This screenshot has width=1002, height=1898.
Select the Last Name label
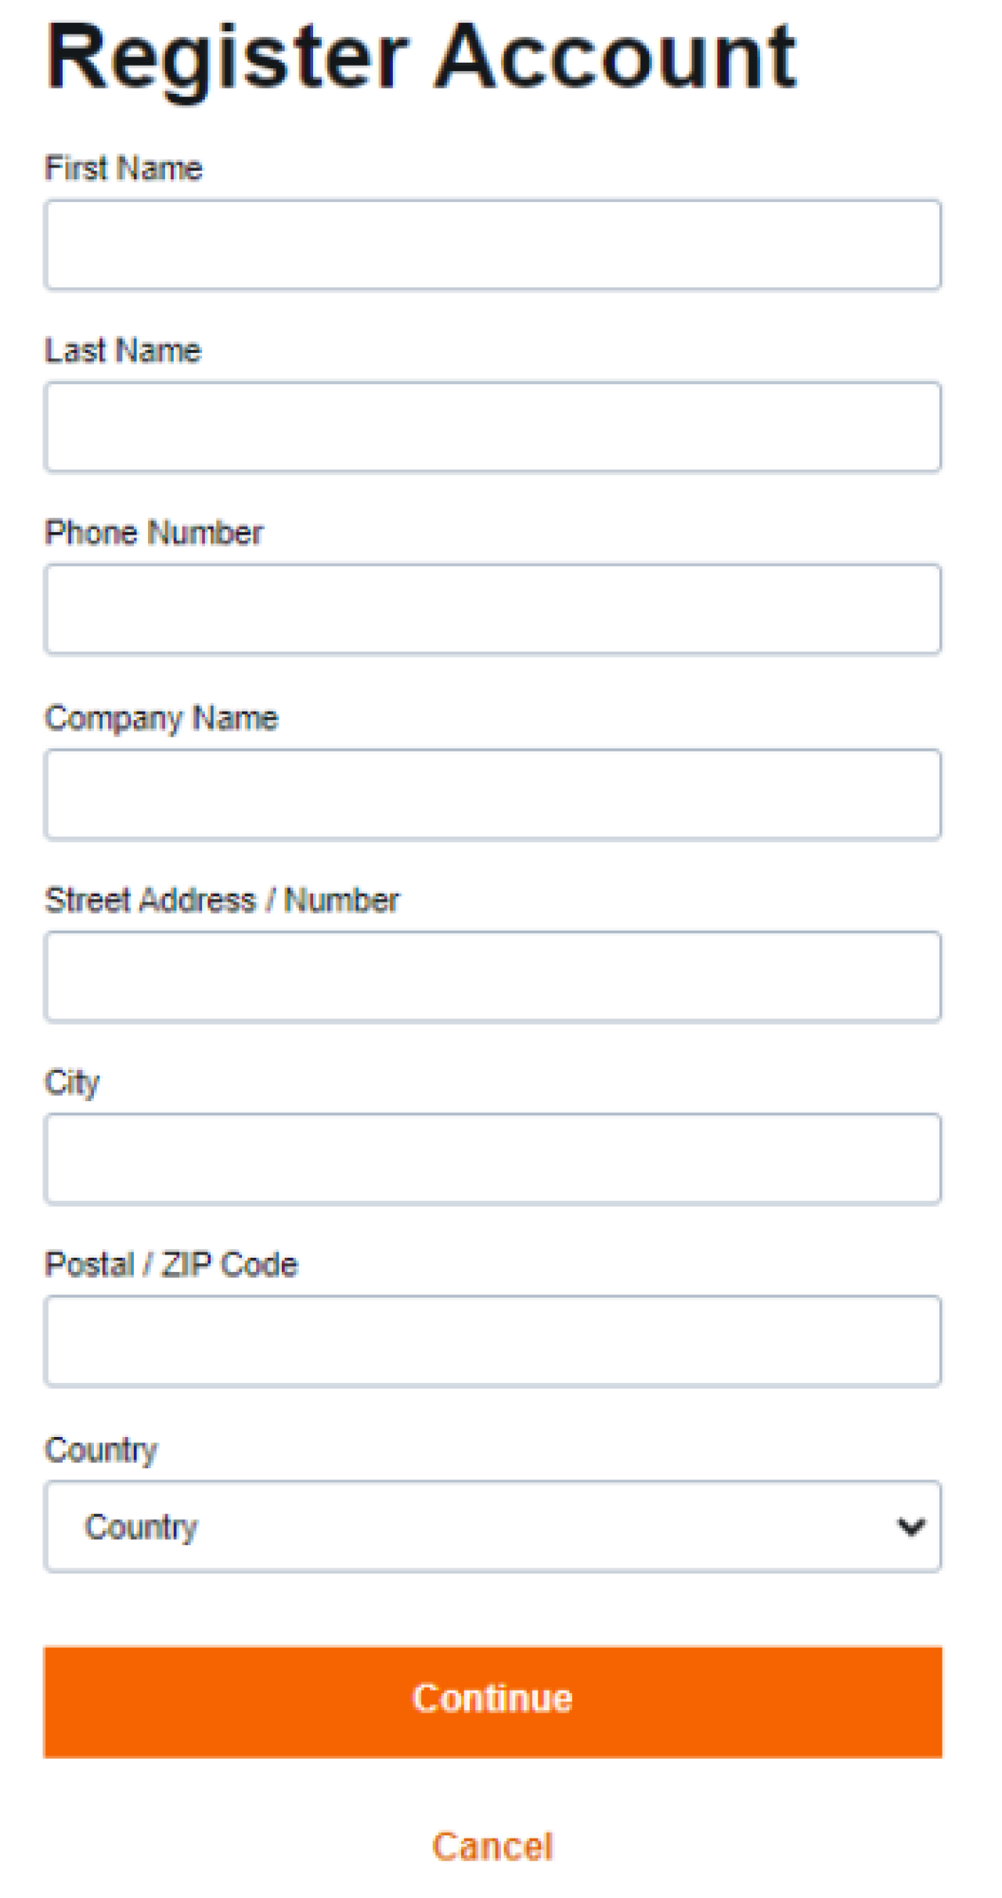coord(123,350)
